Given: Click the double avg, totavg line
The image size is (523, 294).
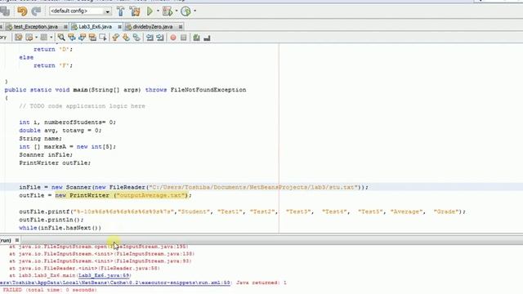Looking at the screenshot, I should coord(60,131).
